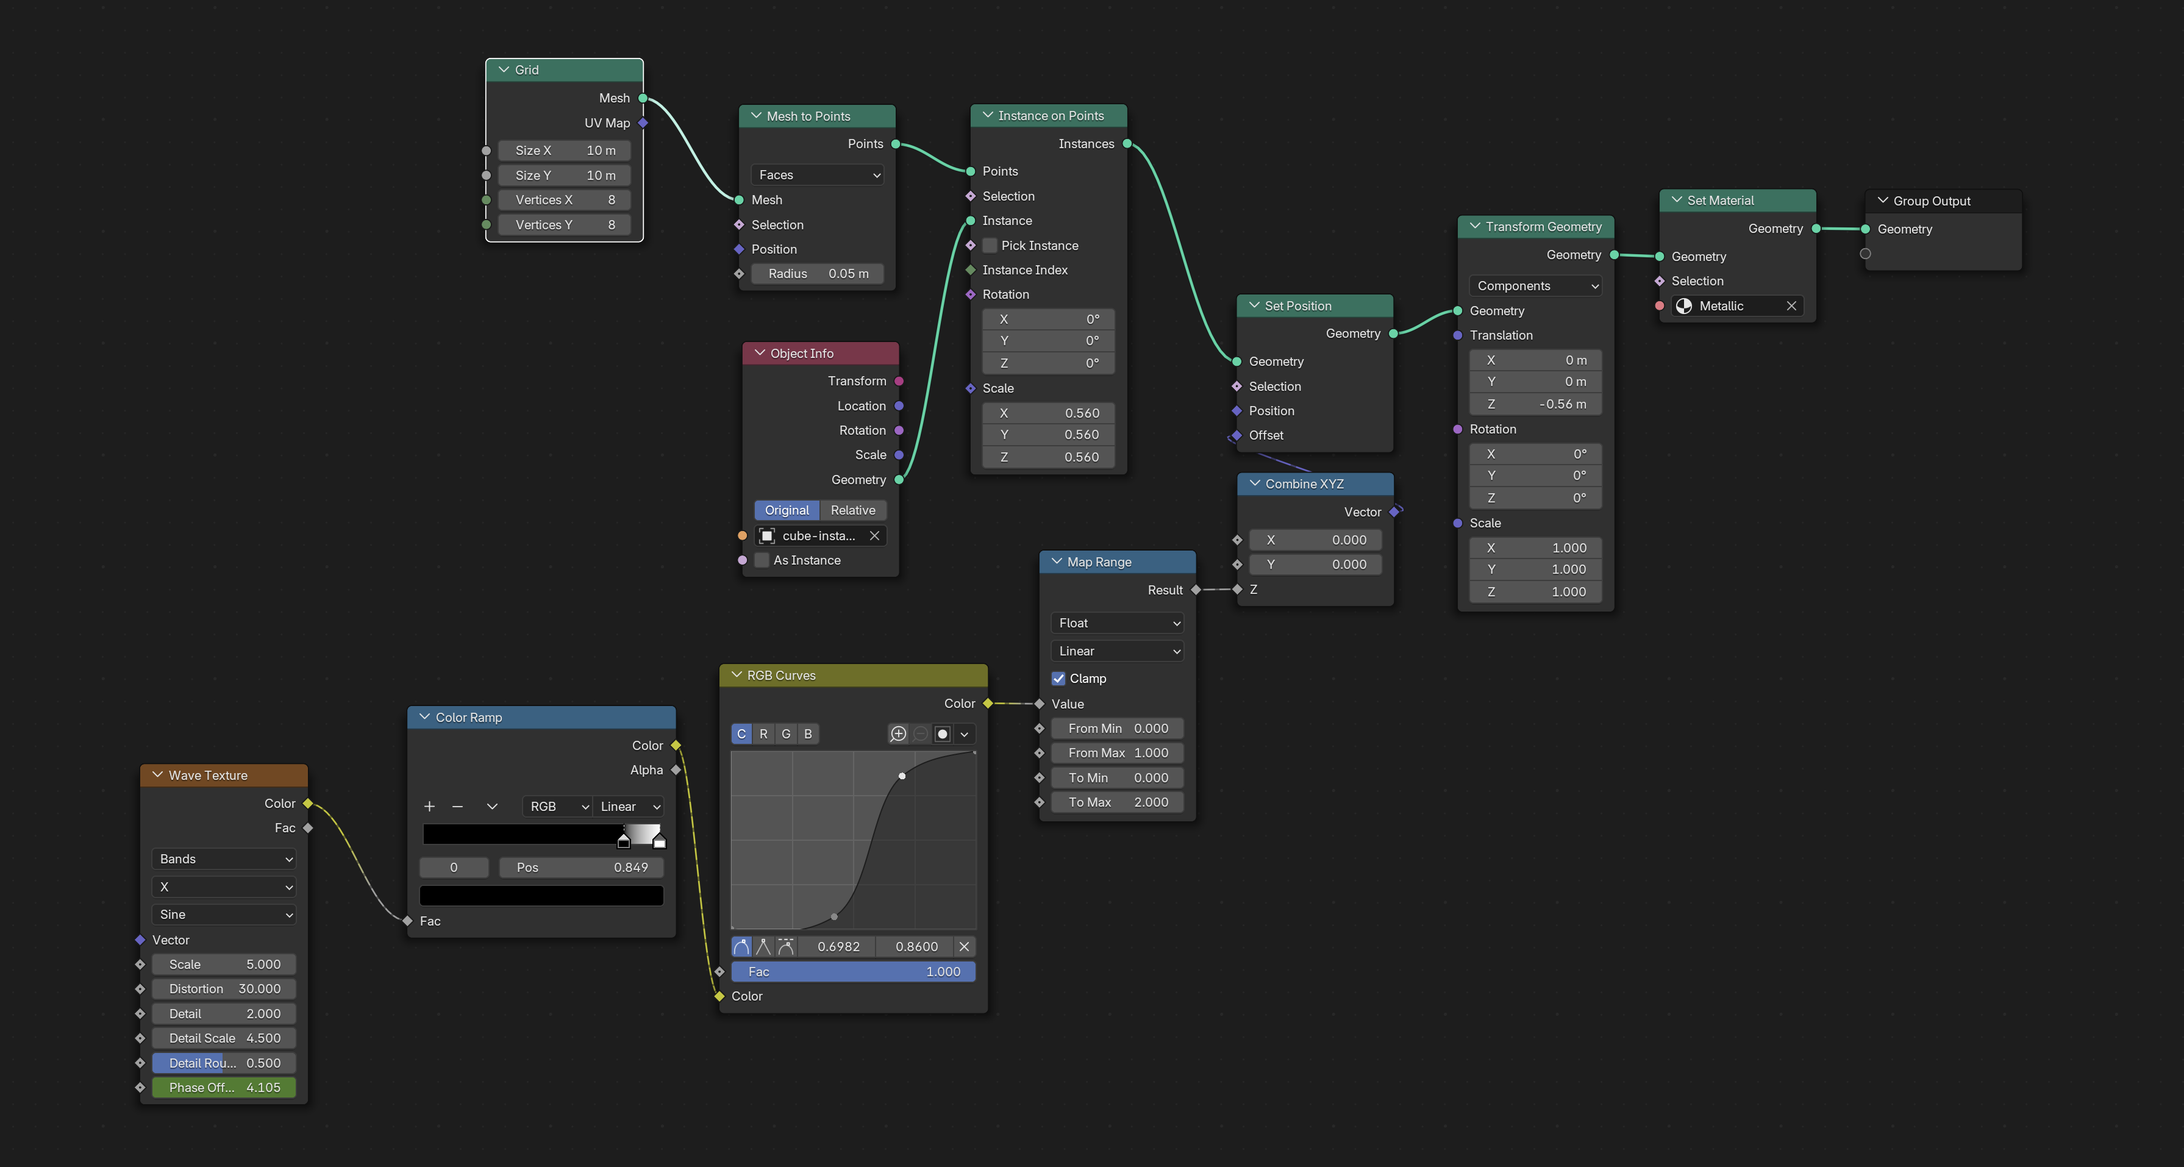Enable As Instance checkbox

click(762, 560)
